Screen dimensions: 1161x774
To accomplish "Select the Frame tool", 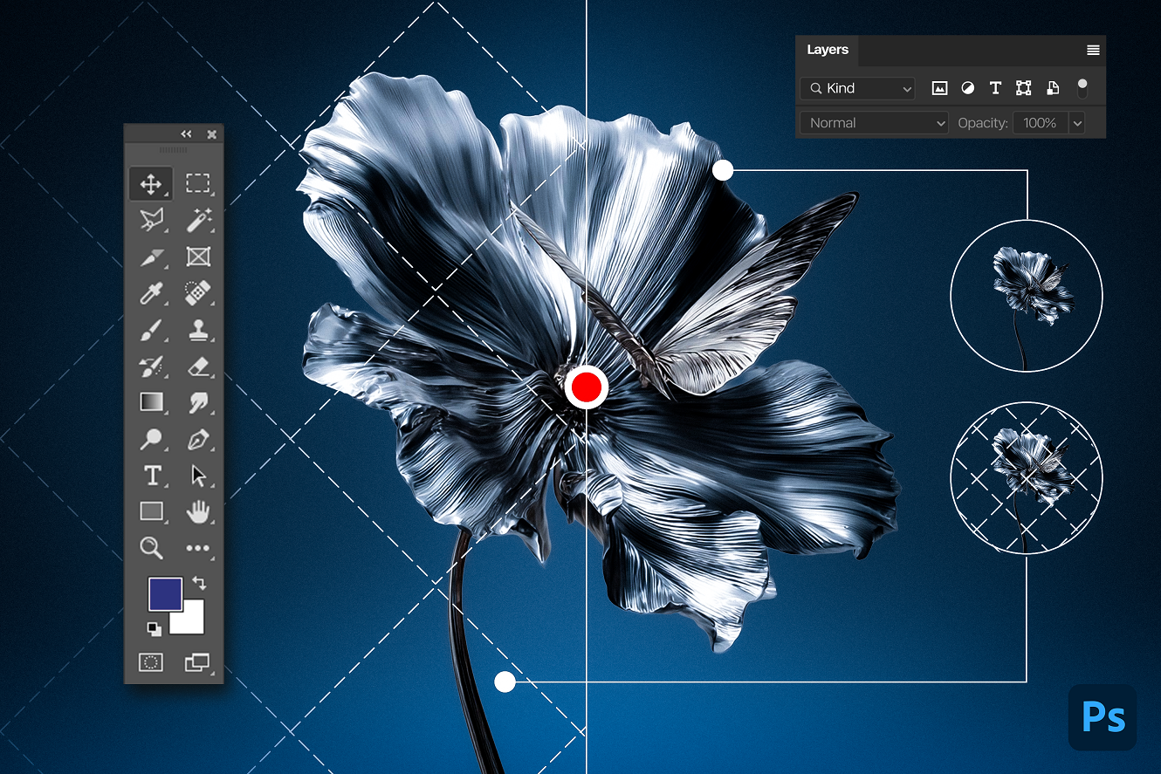I will coord(199,257).
